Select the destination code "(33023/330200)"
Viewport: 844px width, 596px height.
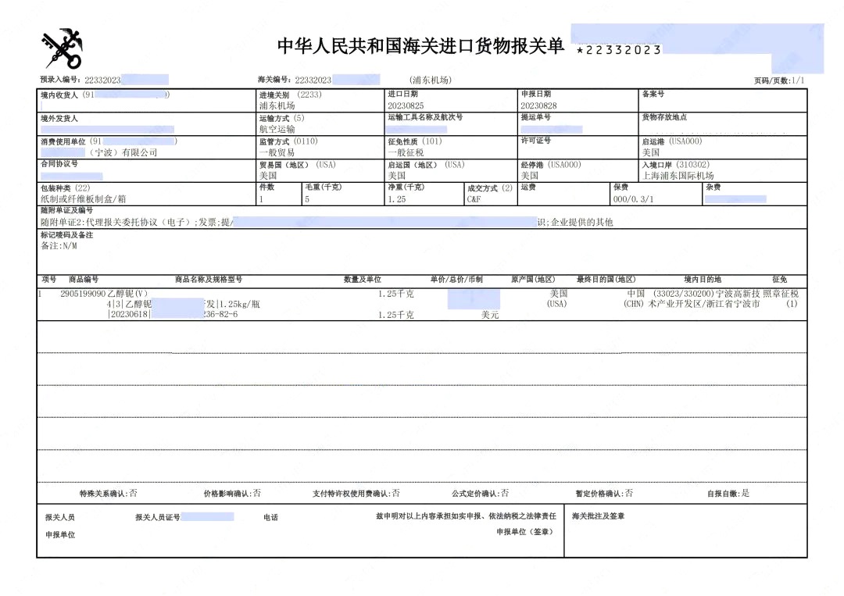(x=684, y=294)
